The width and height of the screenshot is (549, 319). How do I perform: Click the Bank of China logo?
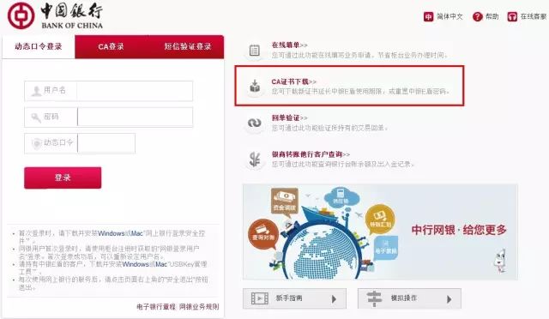pyautogui.click(x=55, y=15)
